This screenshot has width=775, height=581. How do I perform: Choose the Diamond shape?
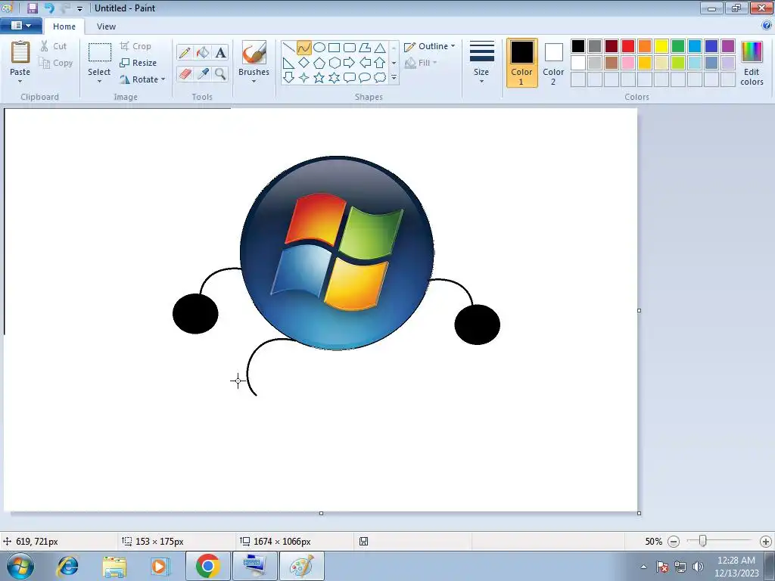click(x=304, y=63)
